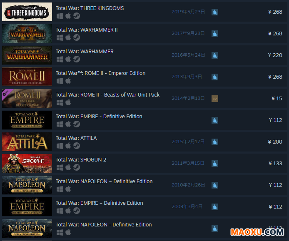Click the ¥ 220 price for Total War: WARHAMMER
Viewport: 289px width, 241px height.
tap(275, 55)
